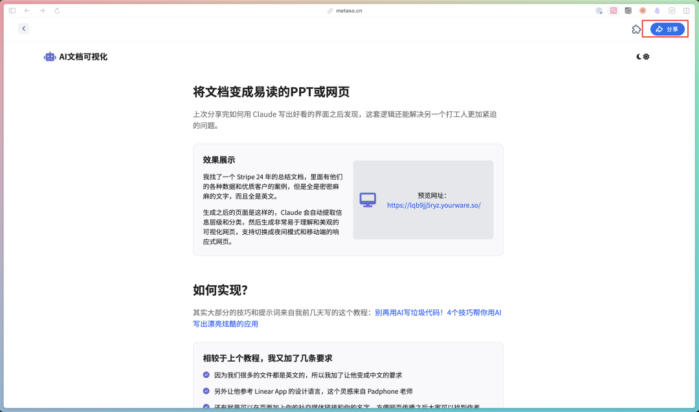Click the checkmark beside 变成中文的要求 item
This screenshot has width=699, height=412.
206,375
